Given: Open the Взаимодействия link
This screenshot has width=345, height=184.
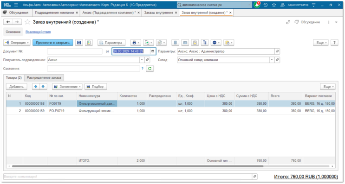Looking at the screenshot, I should click(38, 32).
